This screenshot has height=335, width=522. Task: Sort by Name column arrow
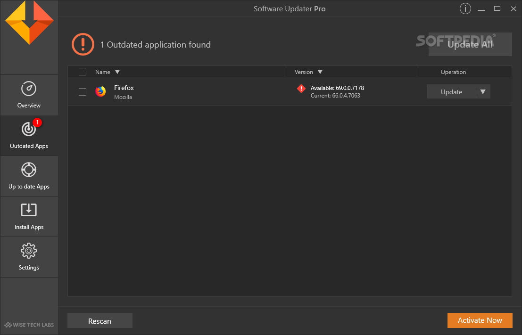[x=117, y=72]
